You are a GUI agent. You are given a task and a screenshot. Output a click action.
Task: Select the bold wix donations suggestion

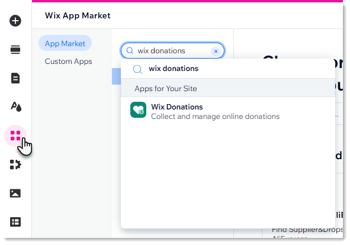pos(174,69)
